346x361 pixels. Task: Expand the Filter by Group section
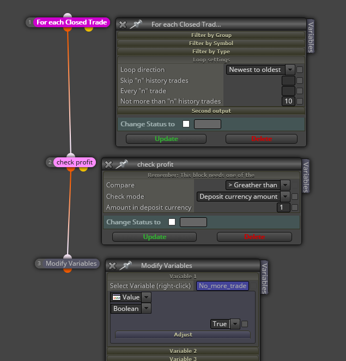tap(211, 35)
